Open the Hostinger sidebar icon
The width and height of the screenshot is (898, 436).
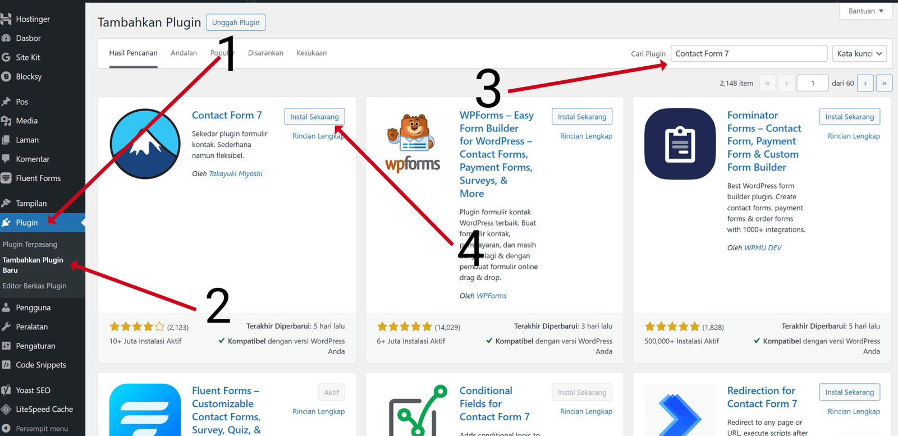click(x=6, y=19)
